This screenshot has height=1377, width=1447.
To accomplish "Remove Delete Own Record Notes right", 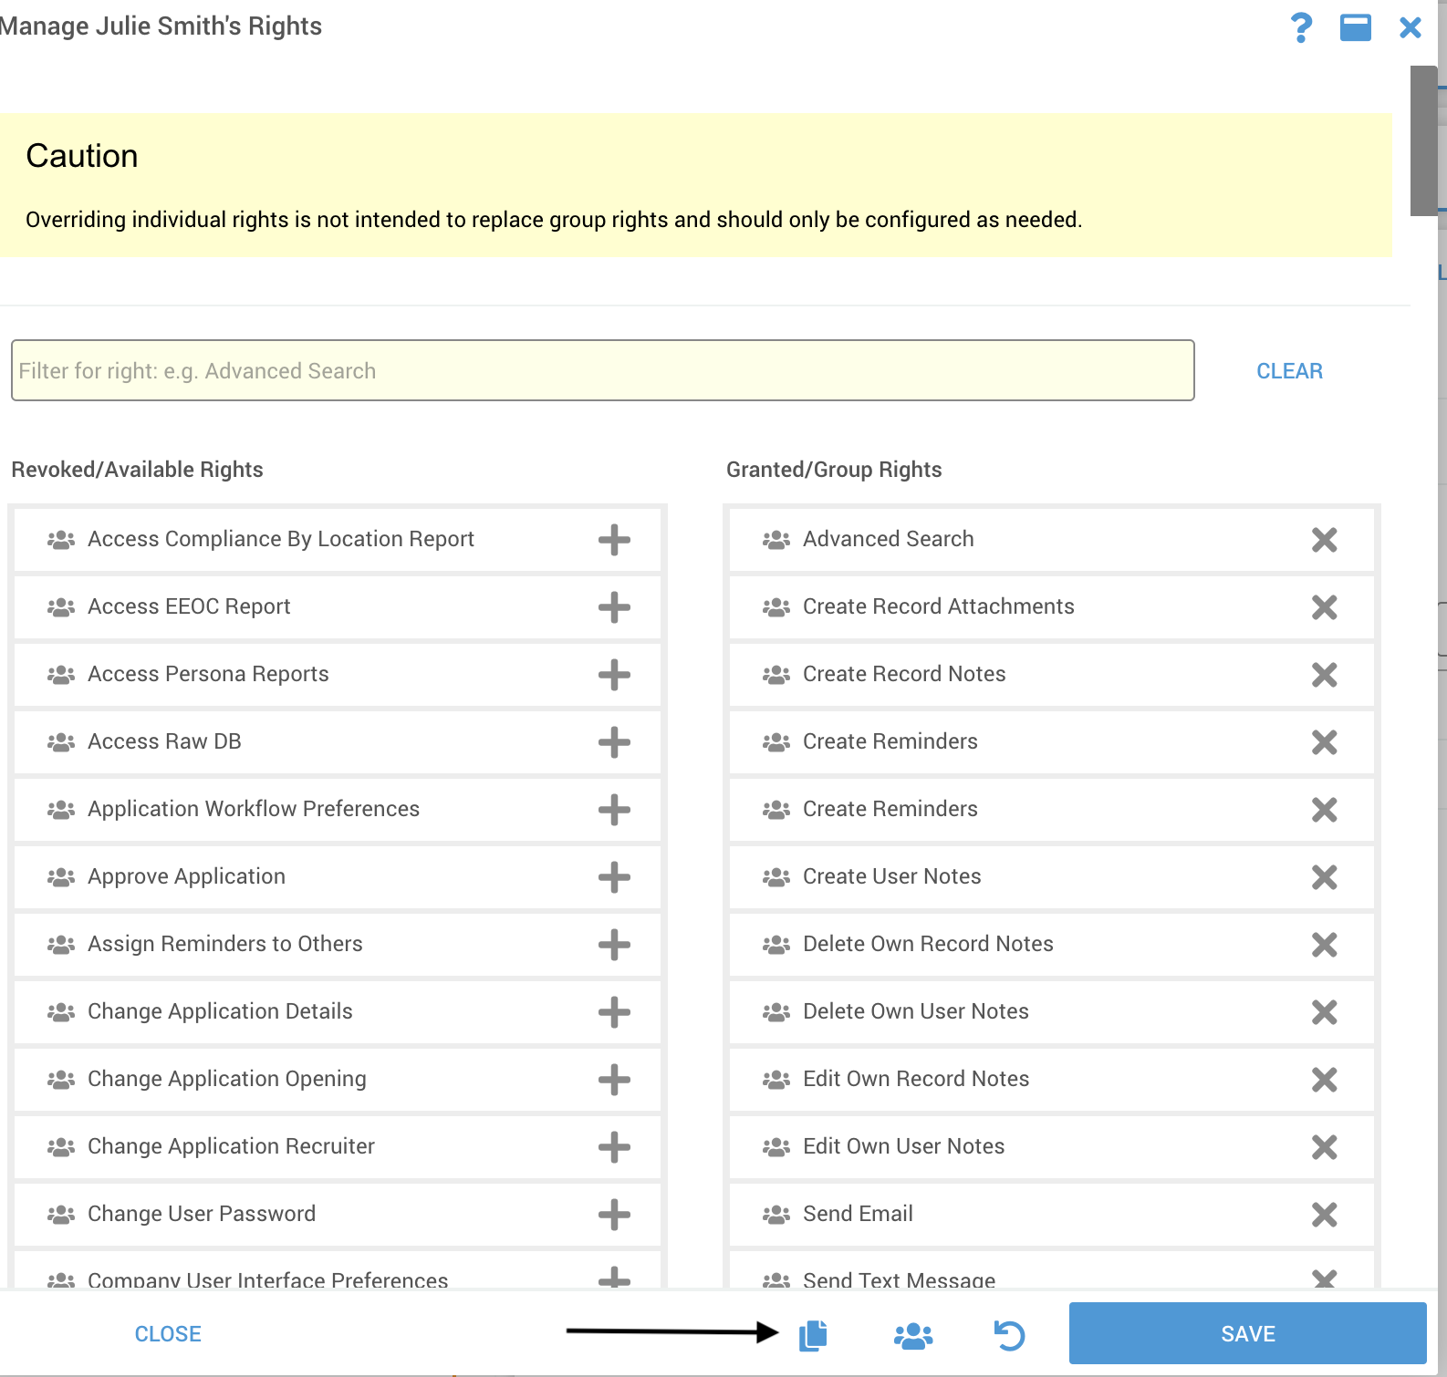I will point(1325,945).
